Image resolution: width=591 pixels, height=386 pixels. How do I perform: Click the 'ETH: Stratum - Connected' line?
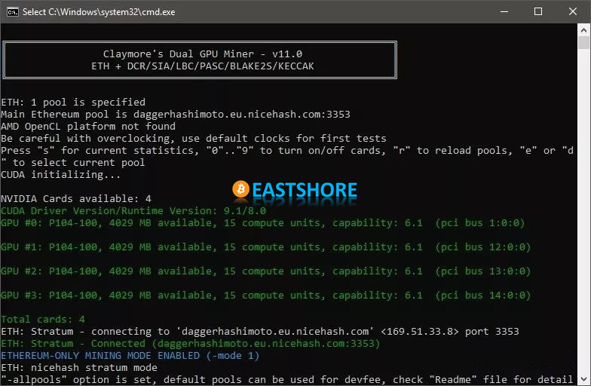(x=191, y=344)
